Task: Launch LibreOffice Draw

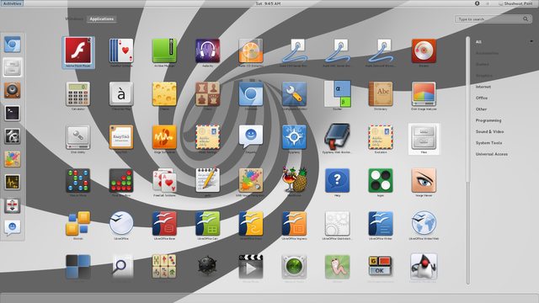Action: [251, 224]
